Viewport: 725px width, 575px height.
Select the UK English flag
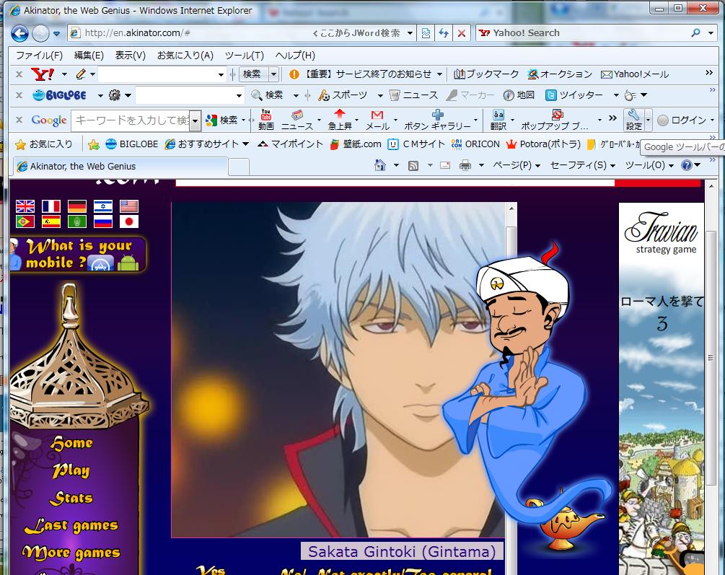tap(25, 206)
